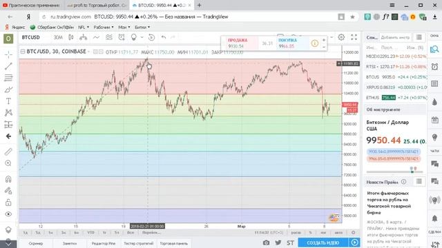Open the Редактор Pine tab
This screenshot has height=248, width=442.
[x=103, y=243]
